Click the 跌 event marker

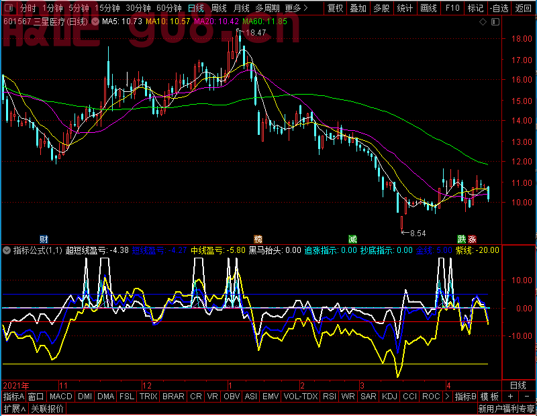pyautogui.click(x=462, y=239)
